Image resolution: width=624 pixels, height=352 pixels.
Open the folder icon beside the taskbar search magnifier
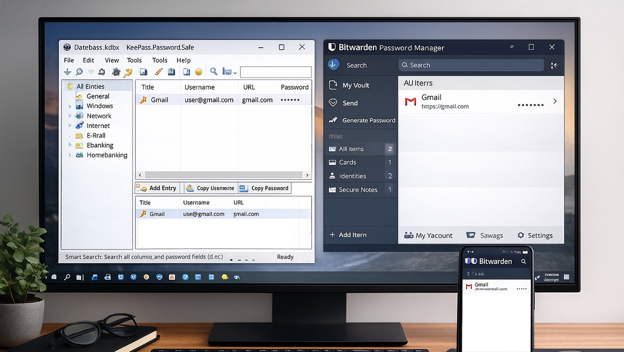79,277
